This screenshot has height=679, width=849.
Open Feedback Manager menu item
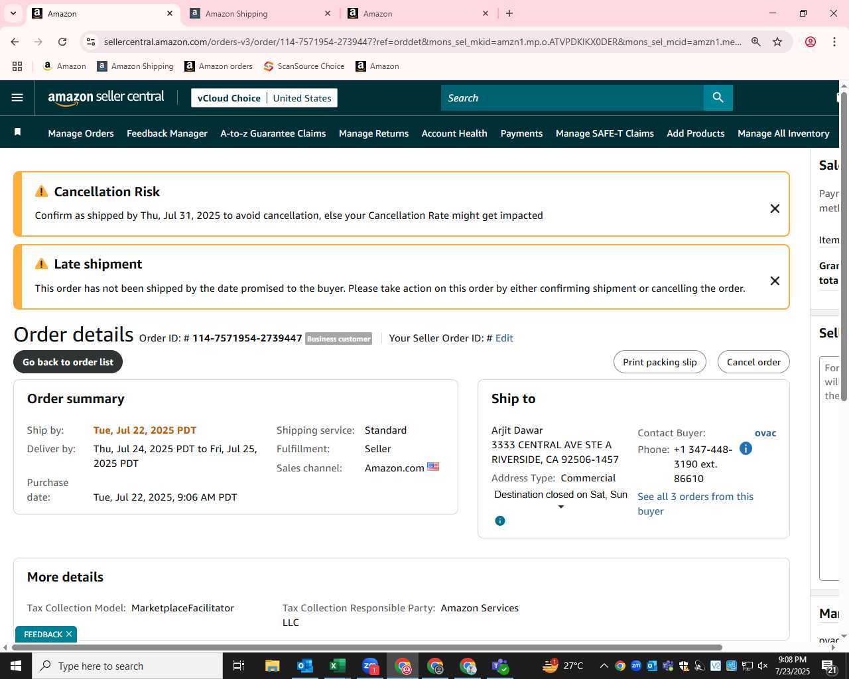167,133
